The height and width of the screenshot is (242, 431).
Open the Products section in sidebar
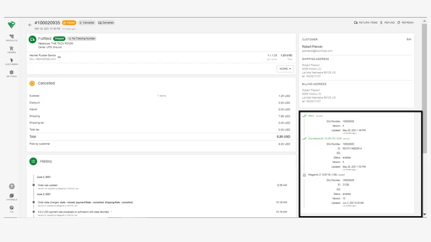click(x=11, y=38)
